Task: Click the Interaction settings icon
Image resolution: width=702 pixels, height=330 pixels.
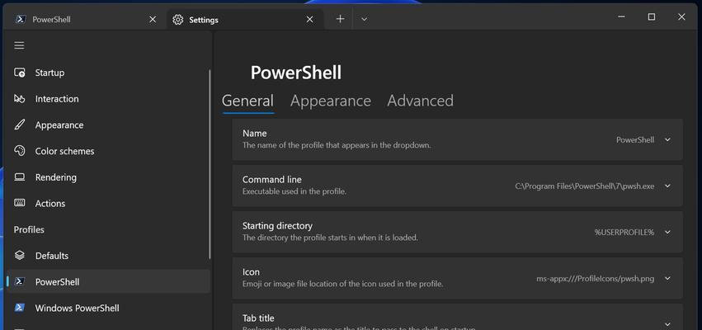Action: pyautogui.click(x=19, y=98)
